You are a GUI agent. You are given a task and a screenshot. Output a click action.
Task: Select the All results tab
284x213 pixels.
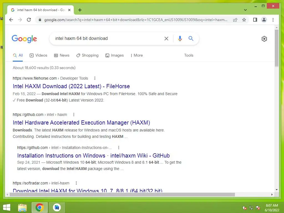(18, 55)
